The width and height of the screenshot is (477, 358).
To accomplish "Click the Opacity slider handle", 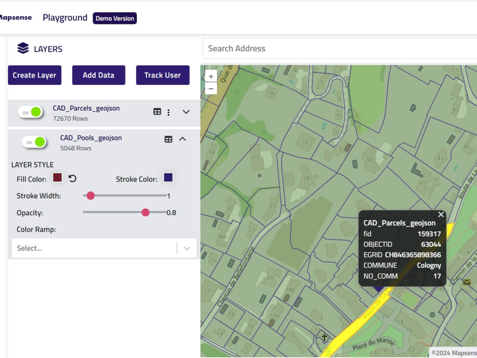I will coord(145,212).
